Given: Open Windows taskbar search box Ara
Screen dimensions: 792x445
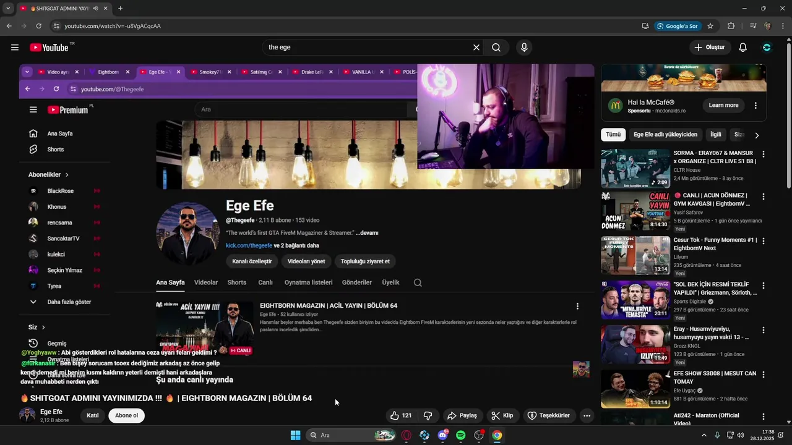Looking at the screenshot, I should [351, 435].
